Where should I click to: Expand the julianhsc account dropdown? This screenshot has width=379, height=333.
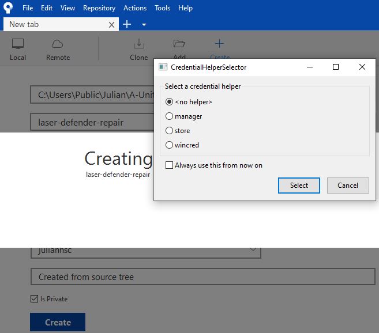click(253, 249)
